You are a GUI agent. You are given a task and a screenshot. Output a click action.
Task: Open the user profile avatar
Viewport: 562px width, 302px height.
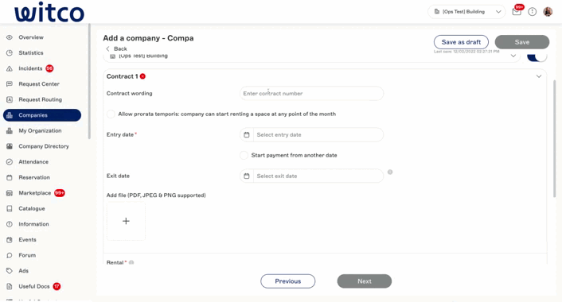pos(548,12)
